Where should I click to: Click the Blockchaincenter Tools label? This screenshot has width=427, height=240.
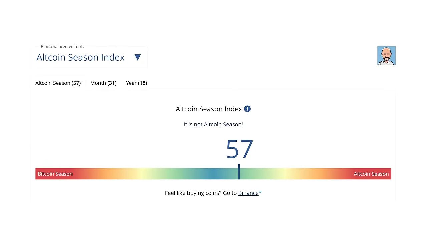pyautogui.click(x=62, y=47)
